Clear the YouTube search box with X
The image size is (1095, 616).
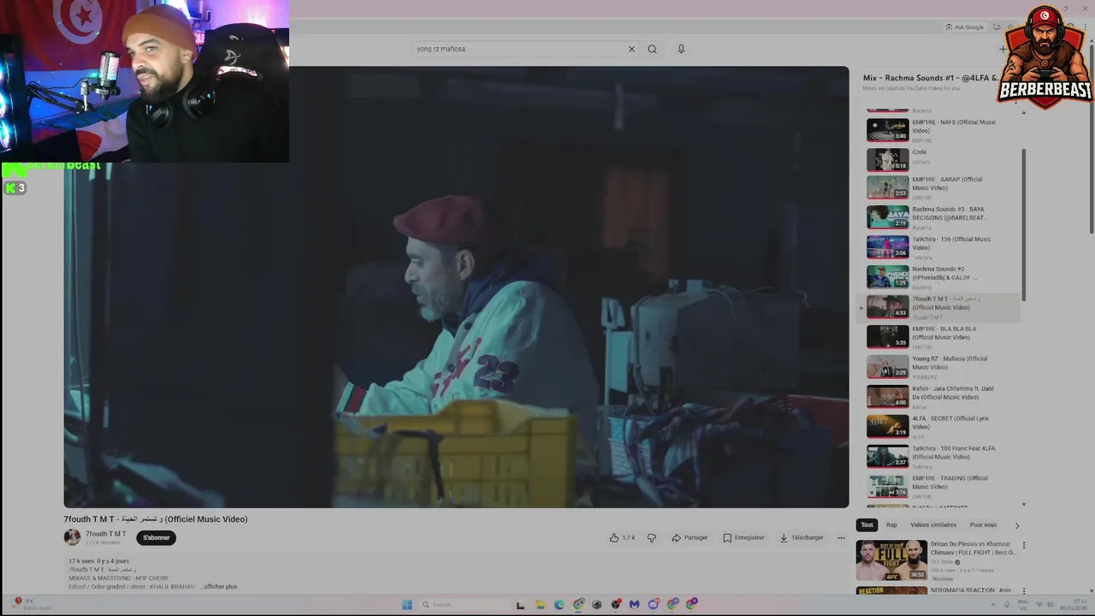[x=631, y=49]
